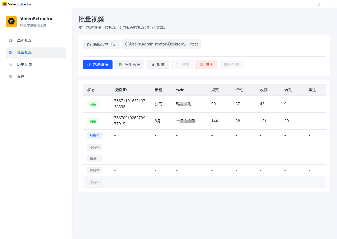The height and width of the screenshot is (239, 337).
Task: Click the 作者 column header
Action: point(180,90)
